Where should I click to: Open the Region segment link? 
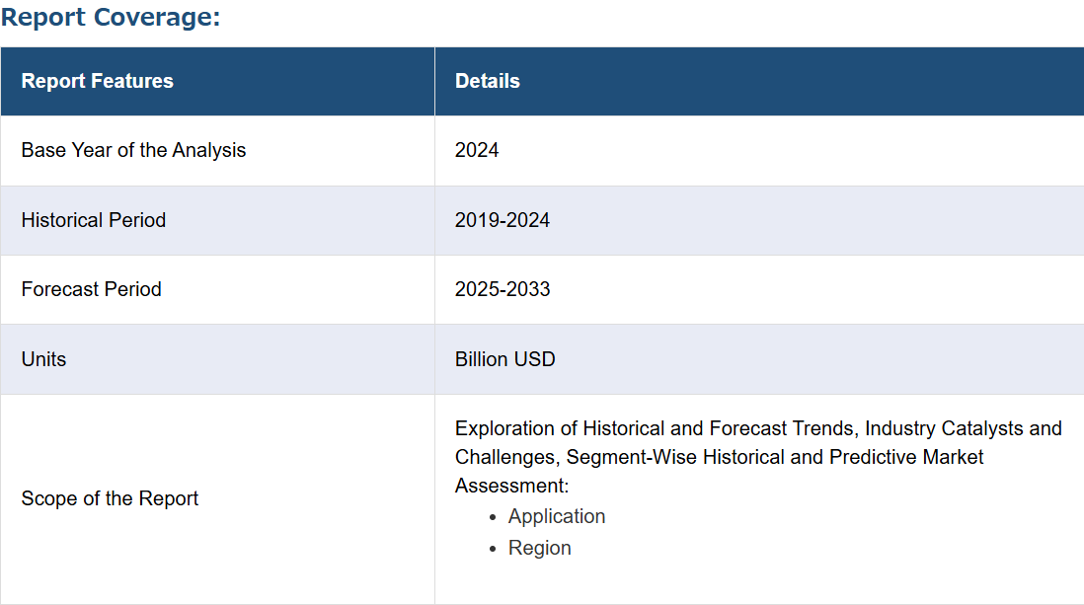pyautogui.click(x=539, y=548)
